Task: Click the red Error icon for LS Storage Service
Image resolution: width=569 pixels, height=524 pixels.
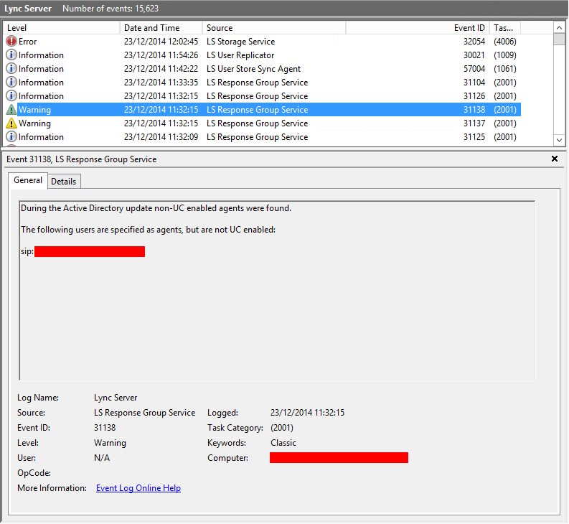Action: click(x=11, y=42)
